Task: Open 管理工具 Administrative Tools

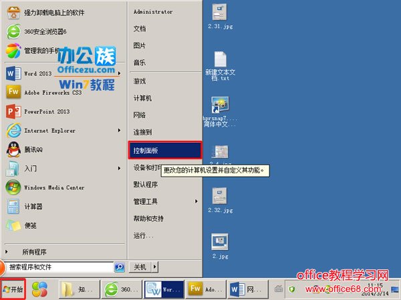Action: [x=146, y=201]
